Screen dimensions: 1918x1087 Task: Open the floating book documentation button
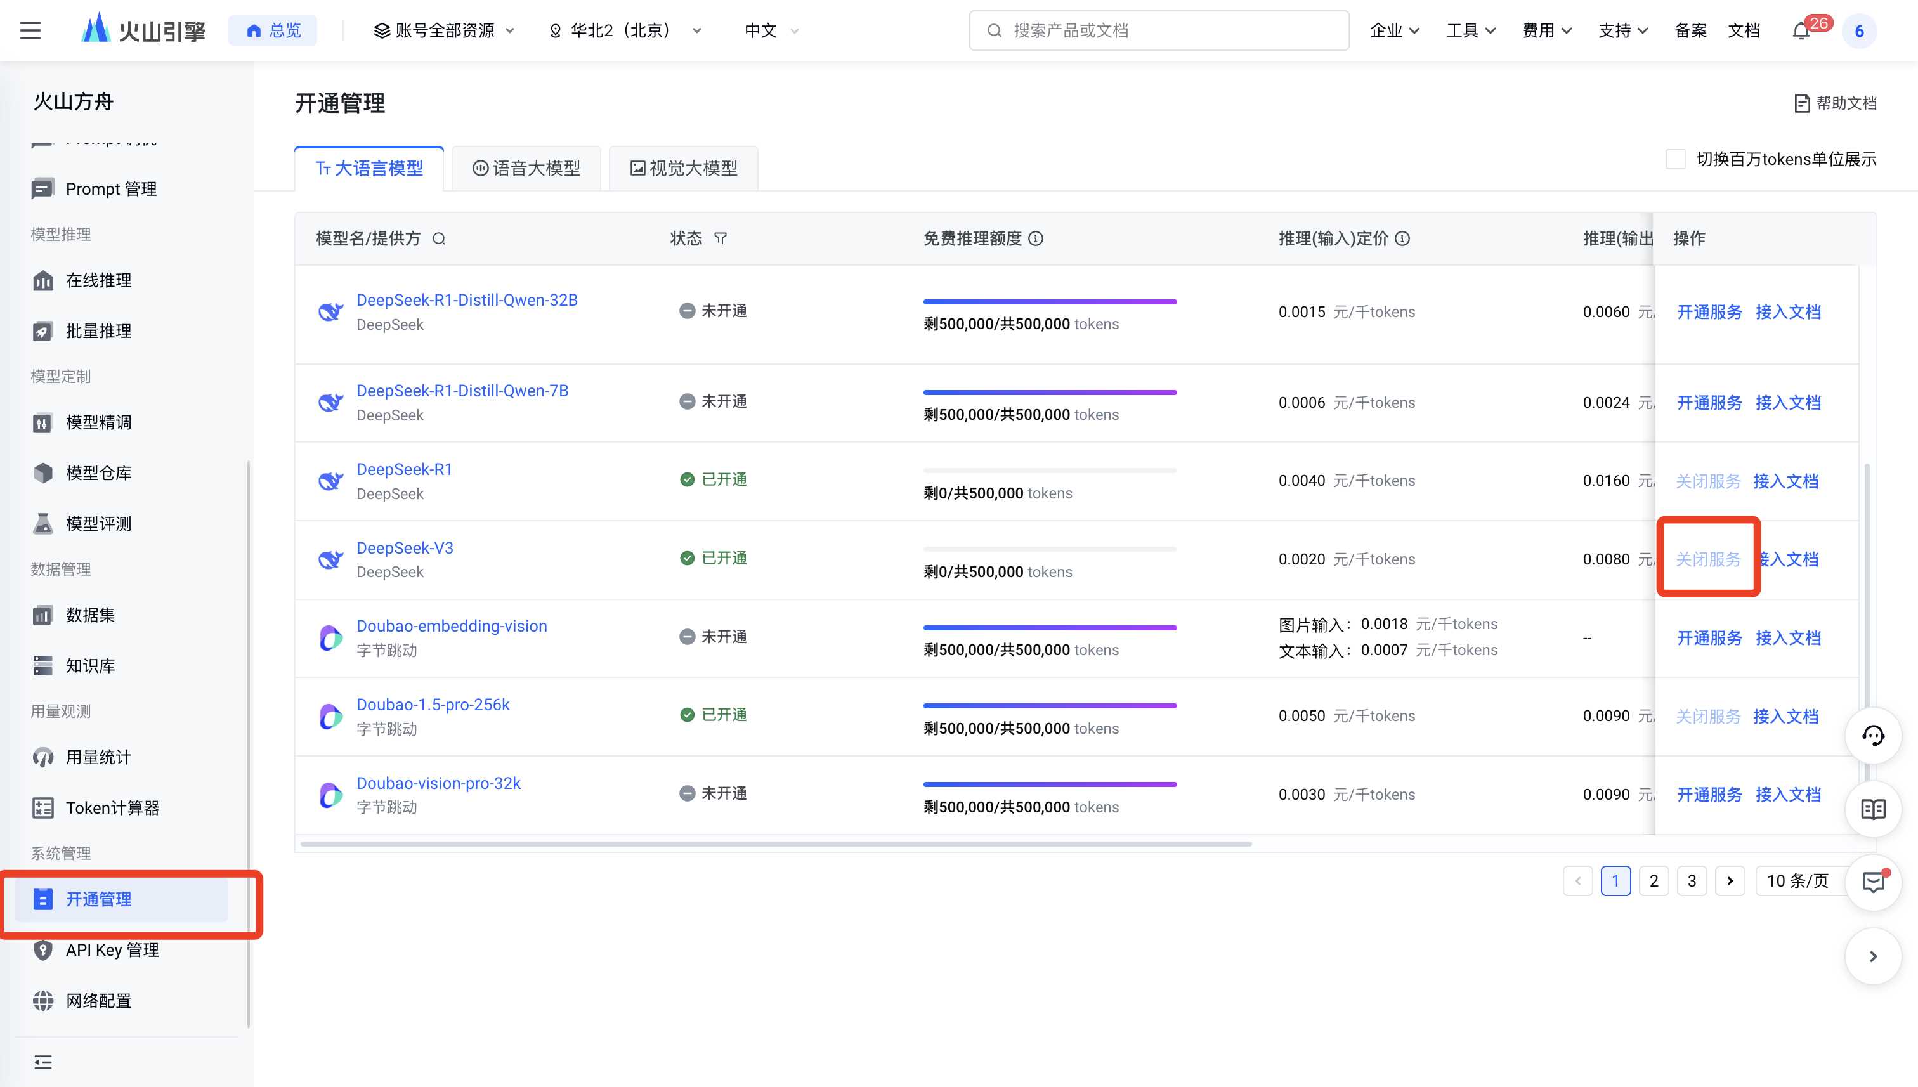point(1872,809)
